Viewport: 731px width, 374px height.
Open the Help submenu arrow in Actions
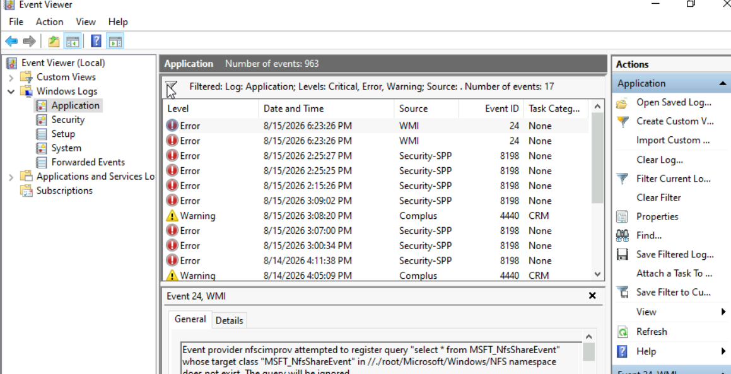[723, 351]
